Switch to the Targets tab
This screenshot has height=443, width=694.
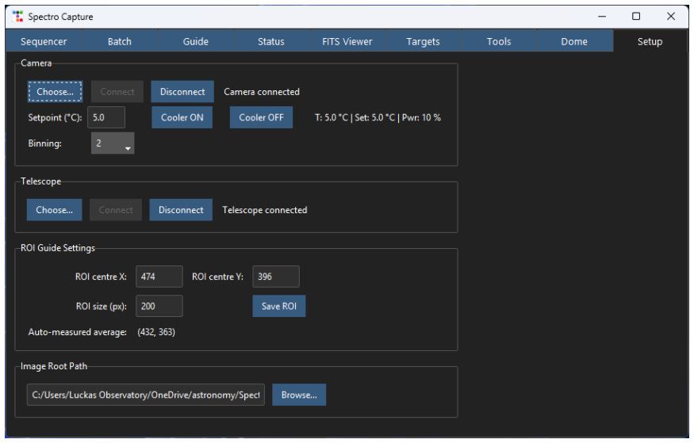click(423, 41)
